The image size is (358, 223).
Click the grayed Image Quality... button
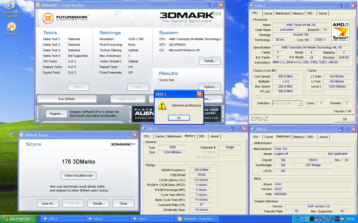pyautogui.click(x=128, y=99)
